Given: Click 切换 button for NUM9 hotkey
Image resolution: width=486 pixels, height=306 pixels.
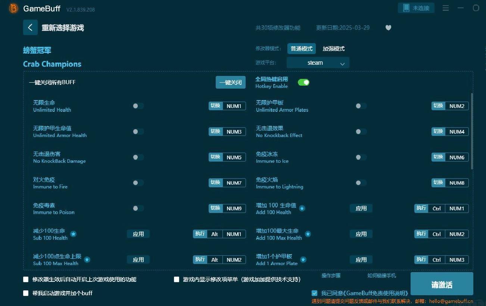Looking at the screenshot, I should 216,208.
